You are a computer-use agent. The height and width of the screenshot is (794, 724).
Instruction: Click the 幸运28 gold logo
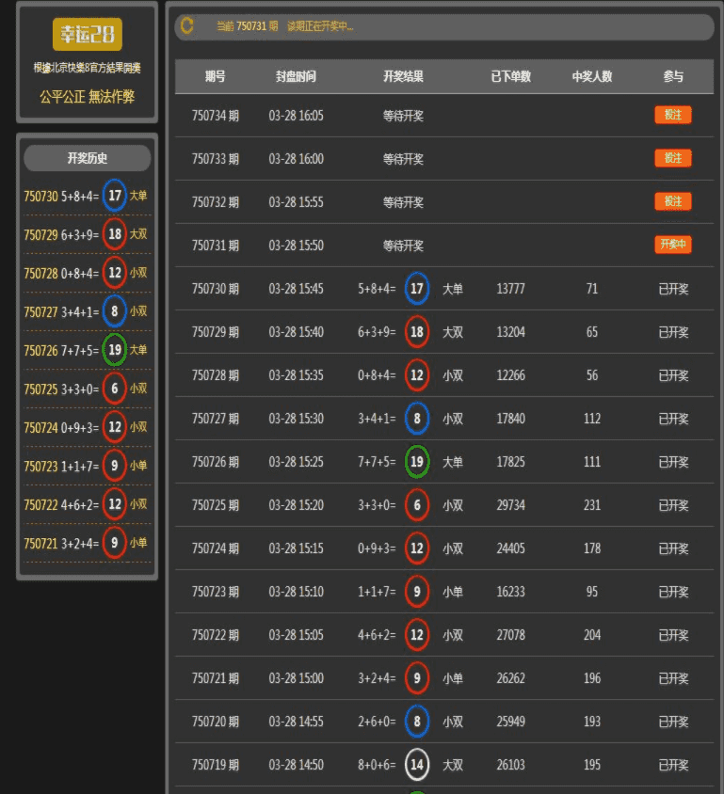88,35
